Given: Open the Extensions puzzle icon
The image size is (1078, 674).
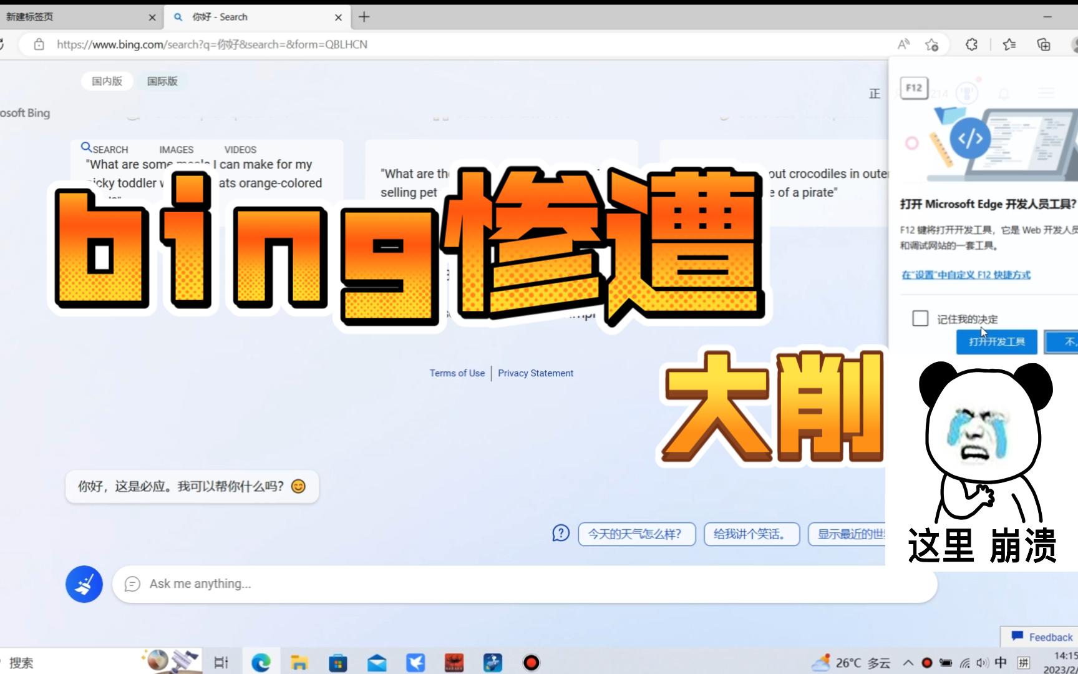Looking at the screenshot, I should [971, 44].
